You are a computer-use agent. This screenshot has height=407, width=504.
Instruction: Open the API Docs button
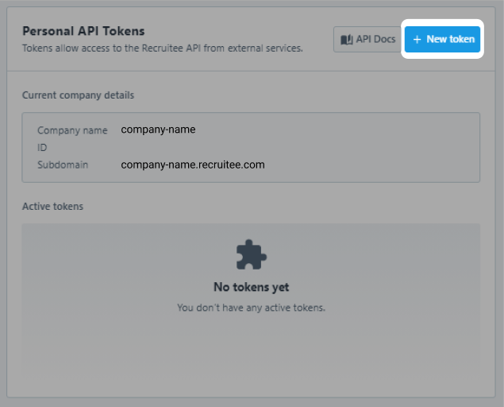pos(367,39)
